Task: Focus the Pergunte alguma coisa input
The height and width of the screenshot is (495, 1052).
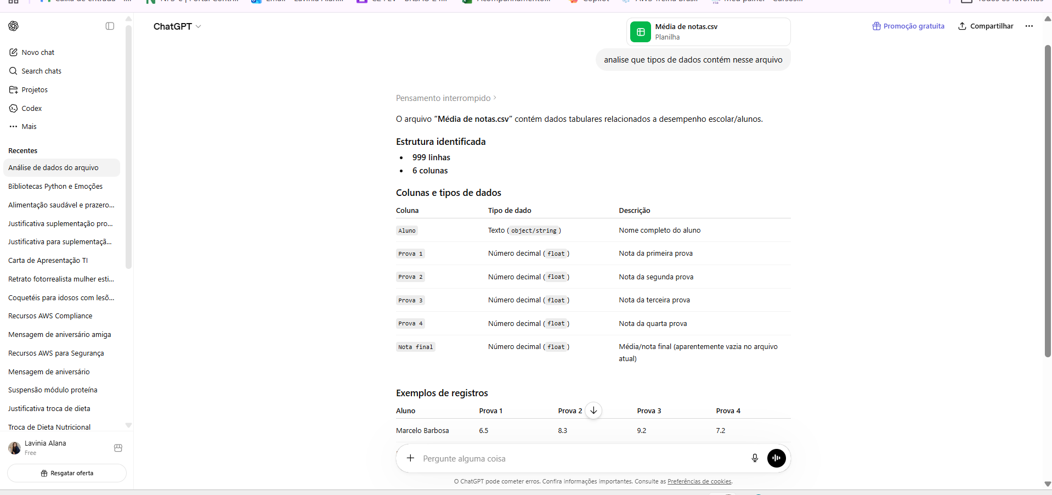Action: pos(581,459)
